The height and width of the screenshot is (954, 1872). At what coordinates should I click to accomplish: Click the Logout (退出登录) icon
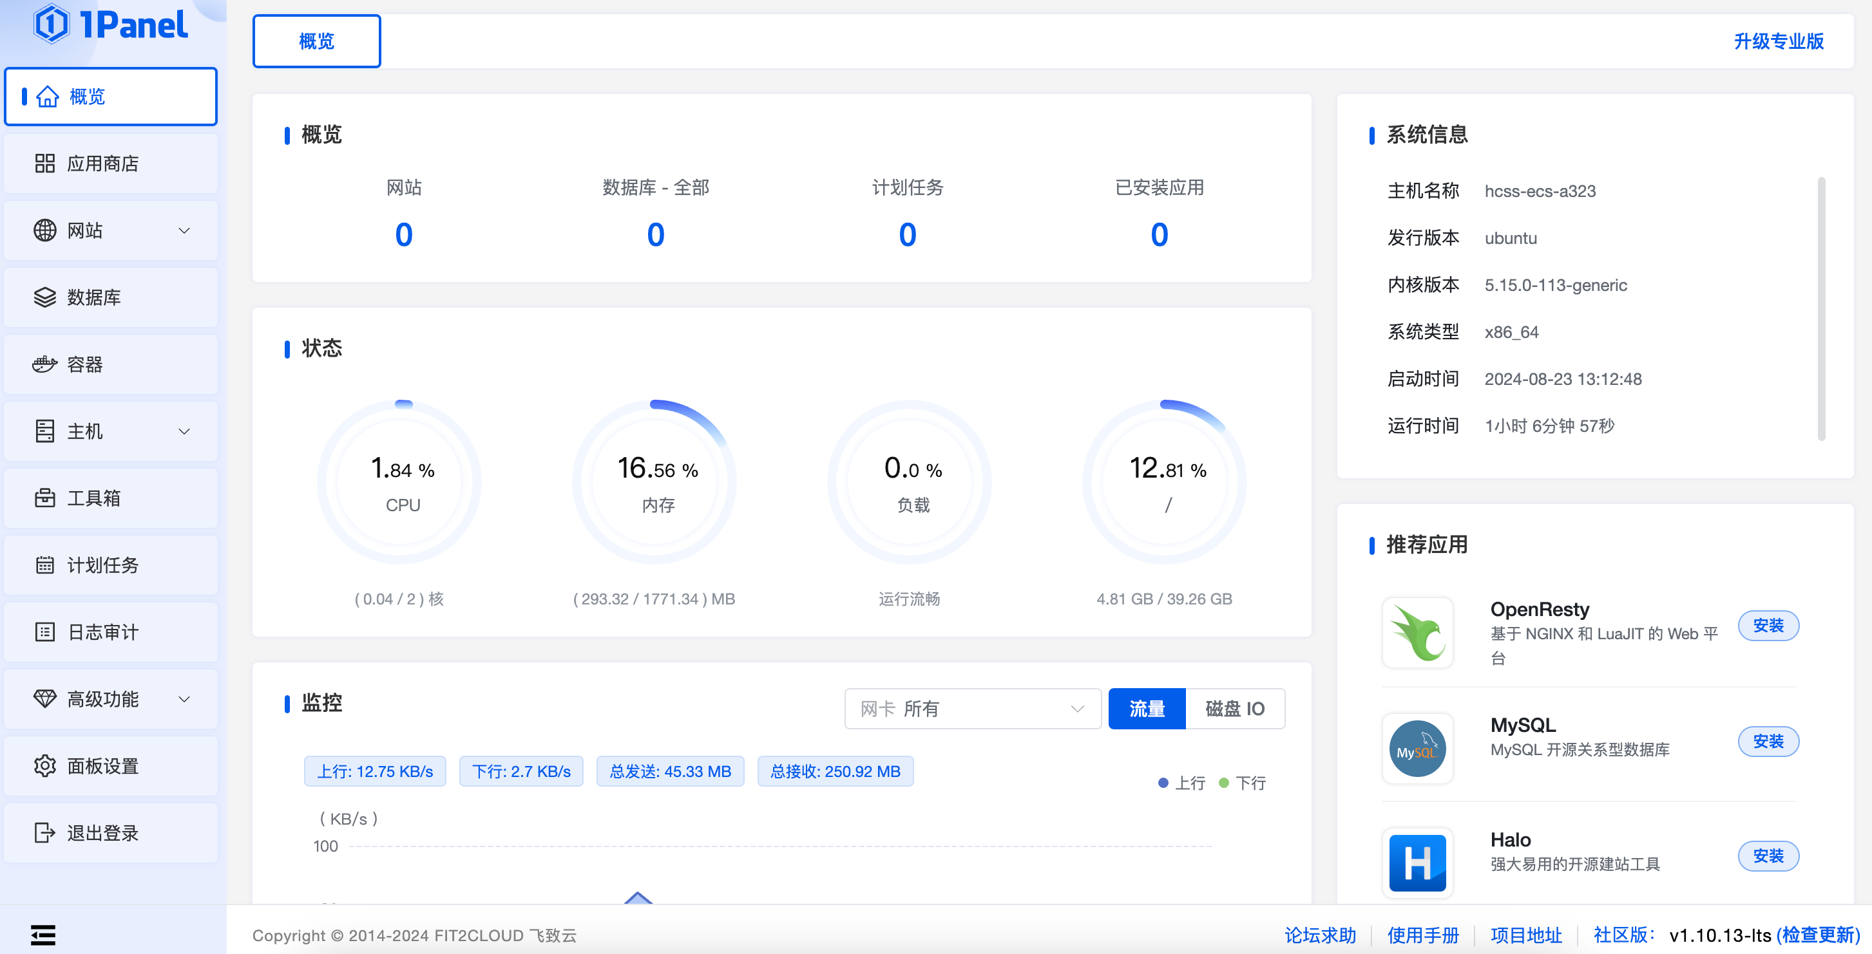pyautogui.click(x=44, y=833)
